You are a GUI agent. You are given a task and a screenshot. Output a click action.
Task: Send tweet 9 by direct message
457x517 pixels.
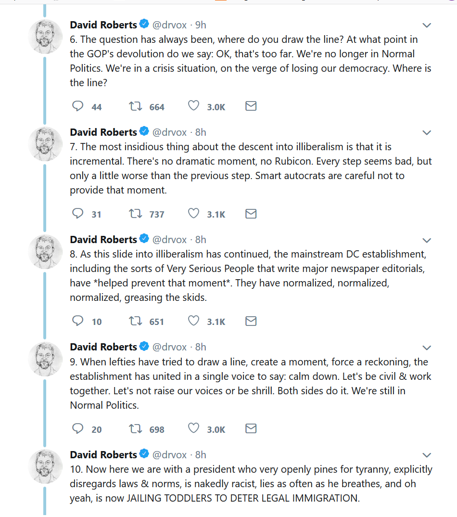(251, 428)
